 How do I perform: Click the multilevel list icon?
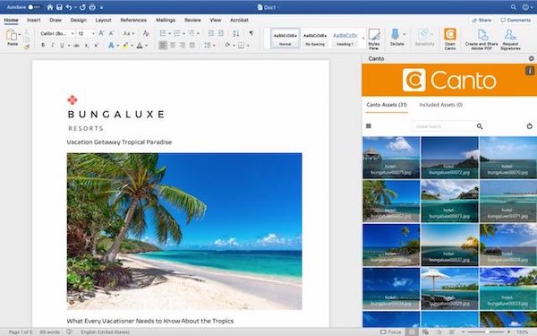192,33
